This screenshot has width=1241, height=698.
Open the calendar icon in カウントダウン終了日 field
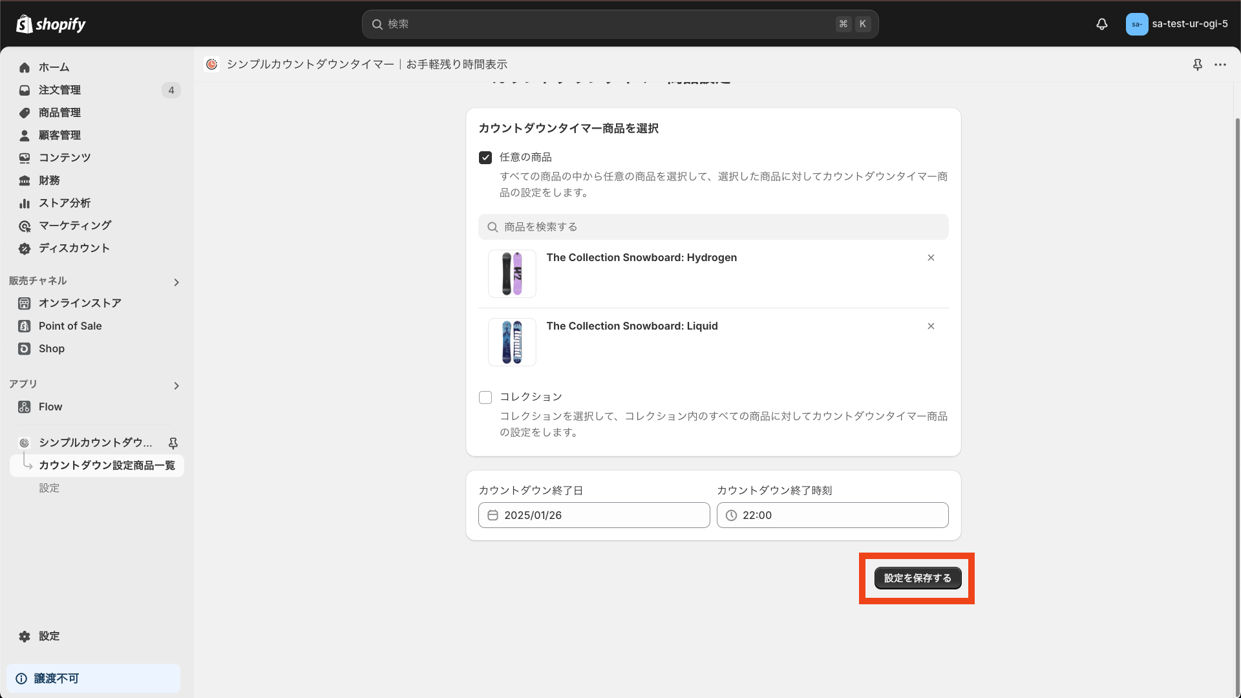coord(493,515)
